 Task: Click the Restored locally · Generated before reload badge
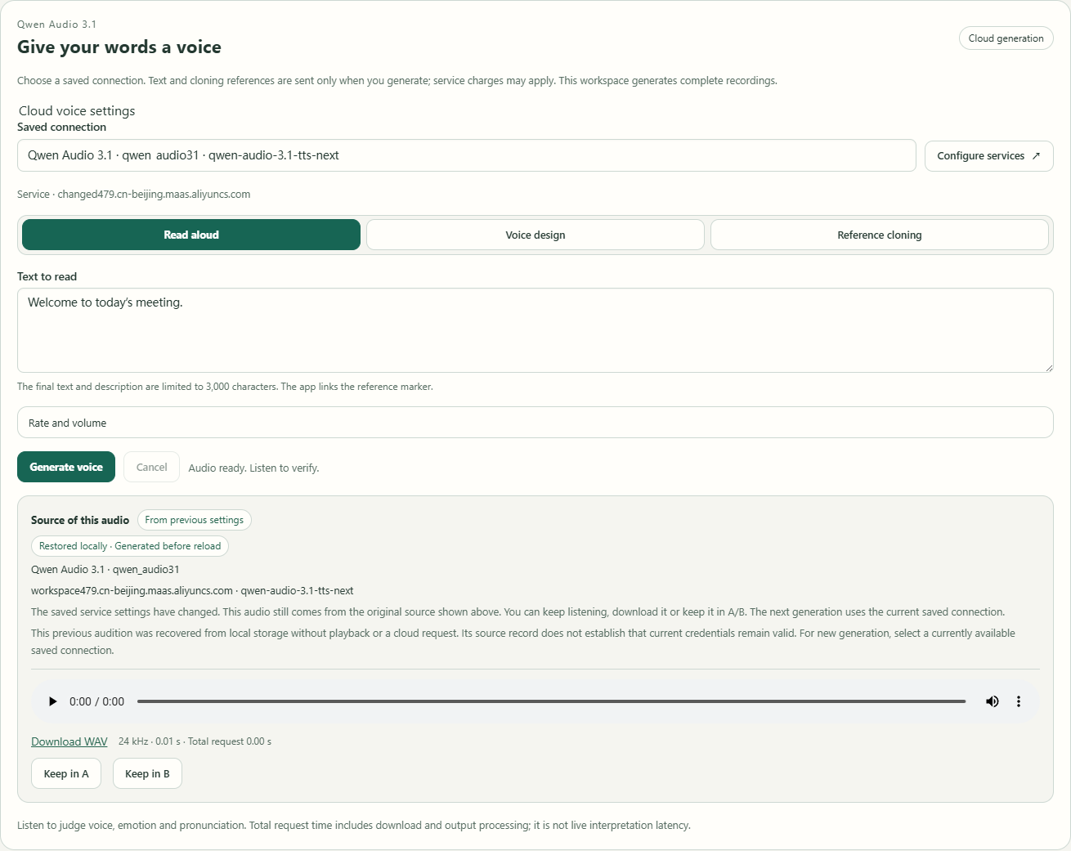click(130, 546)
